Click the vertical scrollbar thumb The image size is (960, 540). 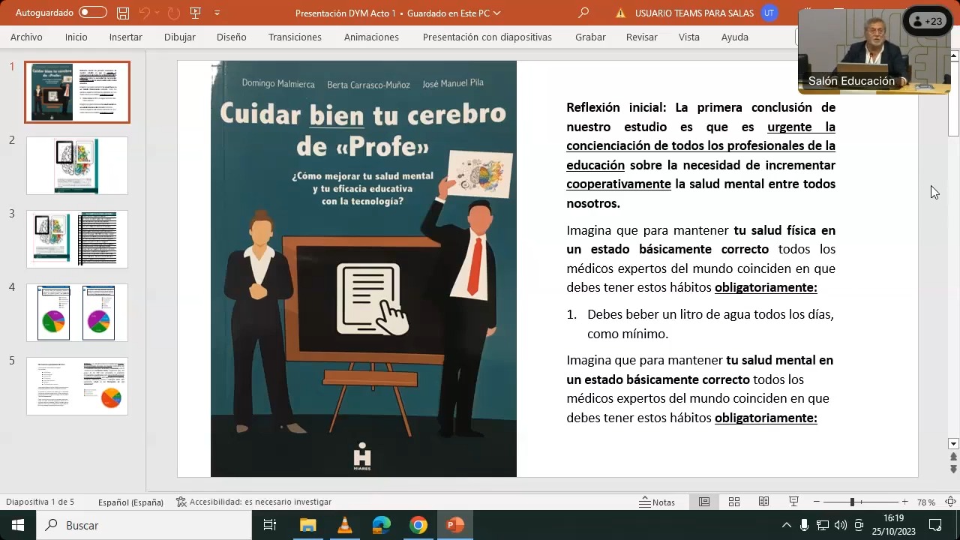click(x=954, y=99)
